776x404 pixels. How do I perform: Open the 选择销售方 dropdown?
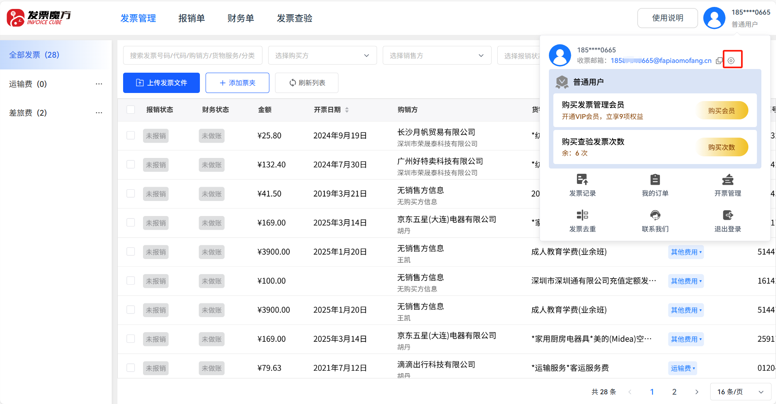coord(437,56)
